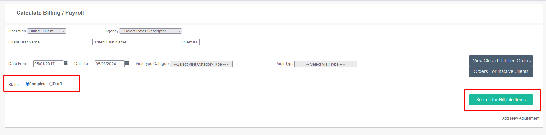Focus the Client Last Name field

click(x=154, y=42)
